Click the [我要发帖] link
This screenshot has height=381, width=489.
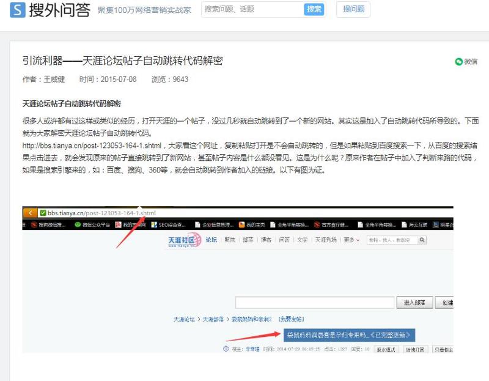coord(292,319)
